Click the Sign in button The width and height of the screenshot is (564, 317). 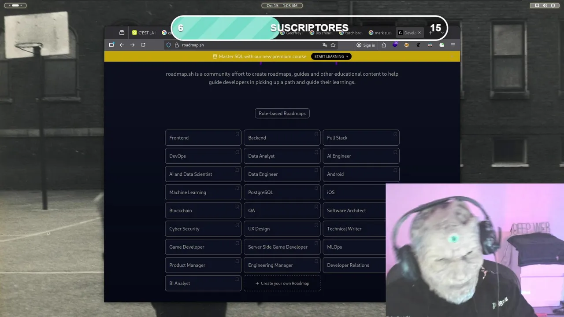(366, 45)
